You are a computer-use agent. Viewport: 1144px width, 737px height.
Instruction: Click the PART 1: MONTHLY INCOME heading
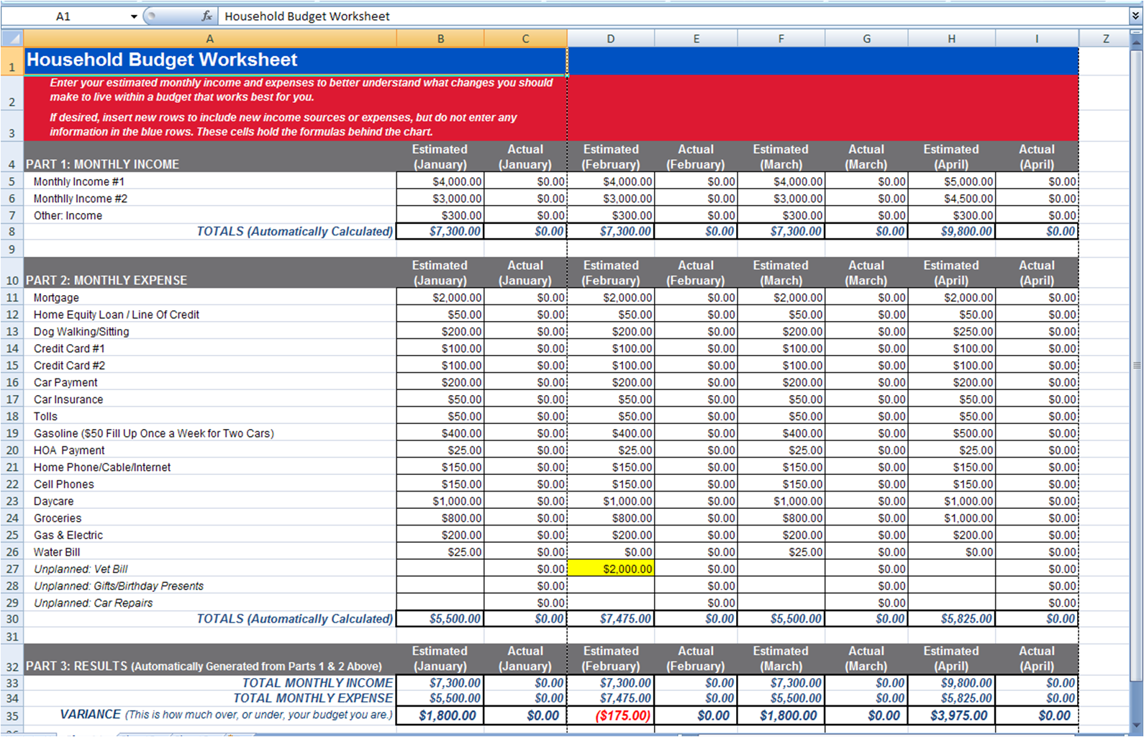103,164
